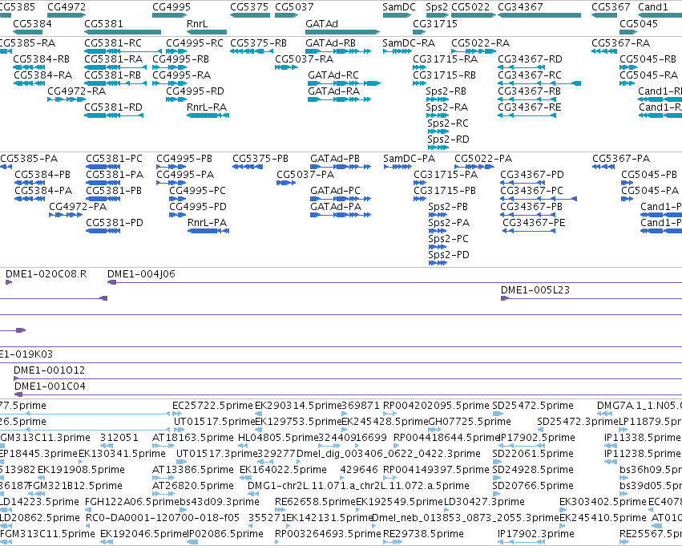
Task: Click protein Sps2-PD
Action: (x=449, y=255)
